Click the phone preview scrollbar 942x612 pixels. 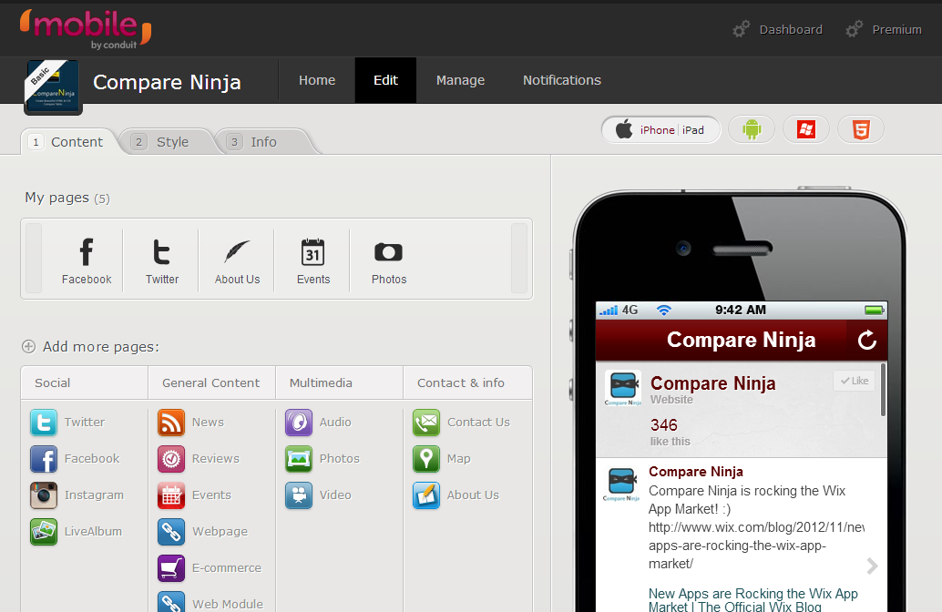pyautogui.click(x=883, y=389)
